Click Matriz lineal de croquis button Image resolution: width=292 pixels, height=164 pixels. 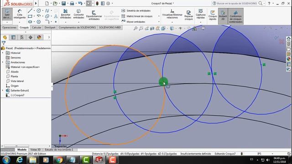click(x=137, y=16)
